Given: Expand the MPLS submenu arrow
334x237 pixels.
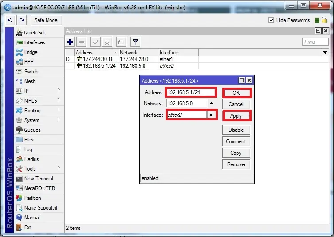Looking at the screenshot, I should (x=59, y=100).
